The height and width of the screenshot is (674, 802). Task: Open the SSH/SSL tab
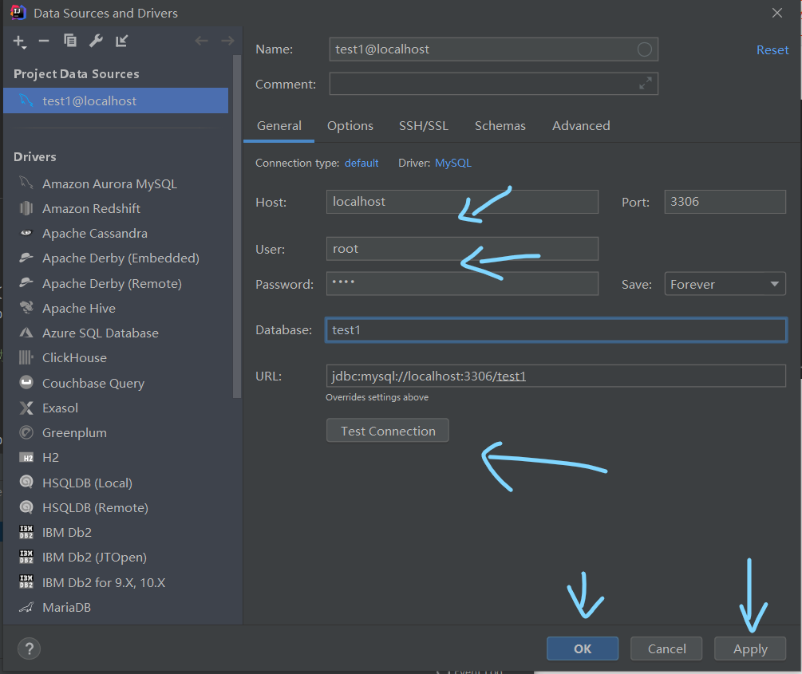[424, 126]
